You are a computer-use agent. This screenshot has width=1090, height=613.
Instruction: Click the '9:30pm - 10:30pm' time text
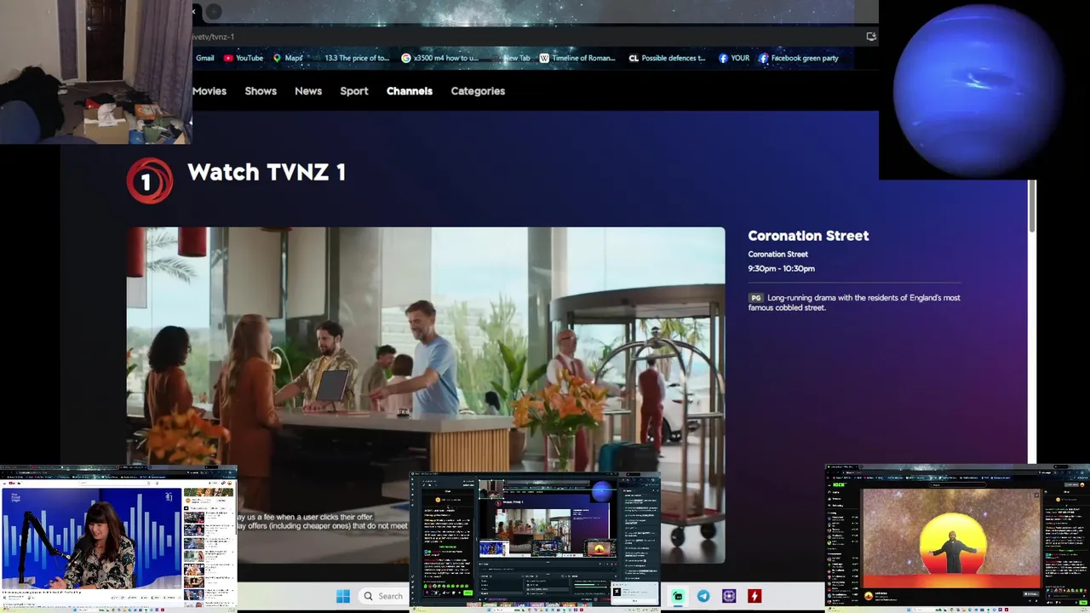pos(781,268)
